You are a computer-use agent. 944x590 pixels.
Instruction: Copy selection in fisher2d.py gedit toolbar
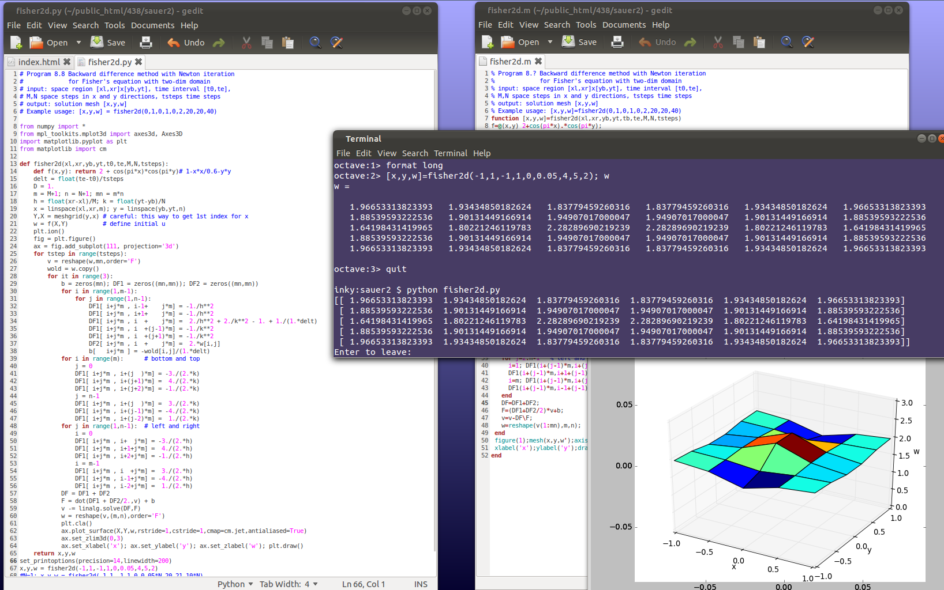267,43
